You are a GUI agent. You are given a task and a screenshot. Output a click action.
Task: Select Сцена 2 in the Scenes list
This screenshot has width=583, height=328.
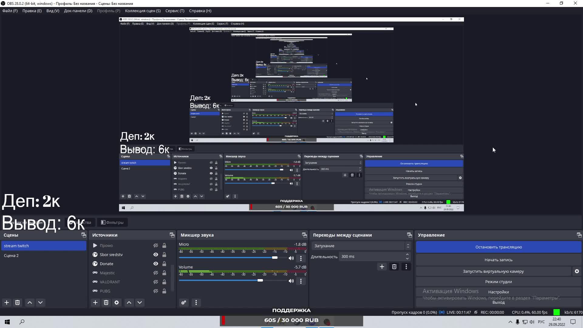(x=44, y=255)
